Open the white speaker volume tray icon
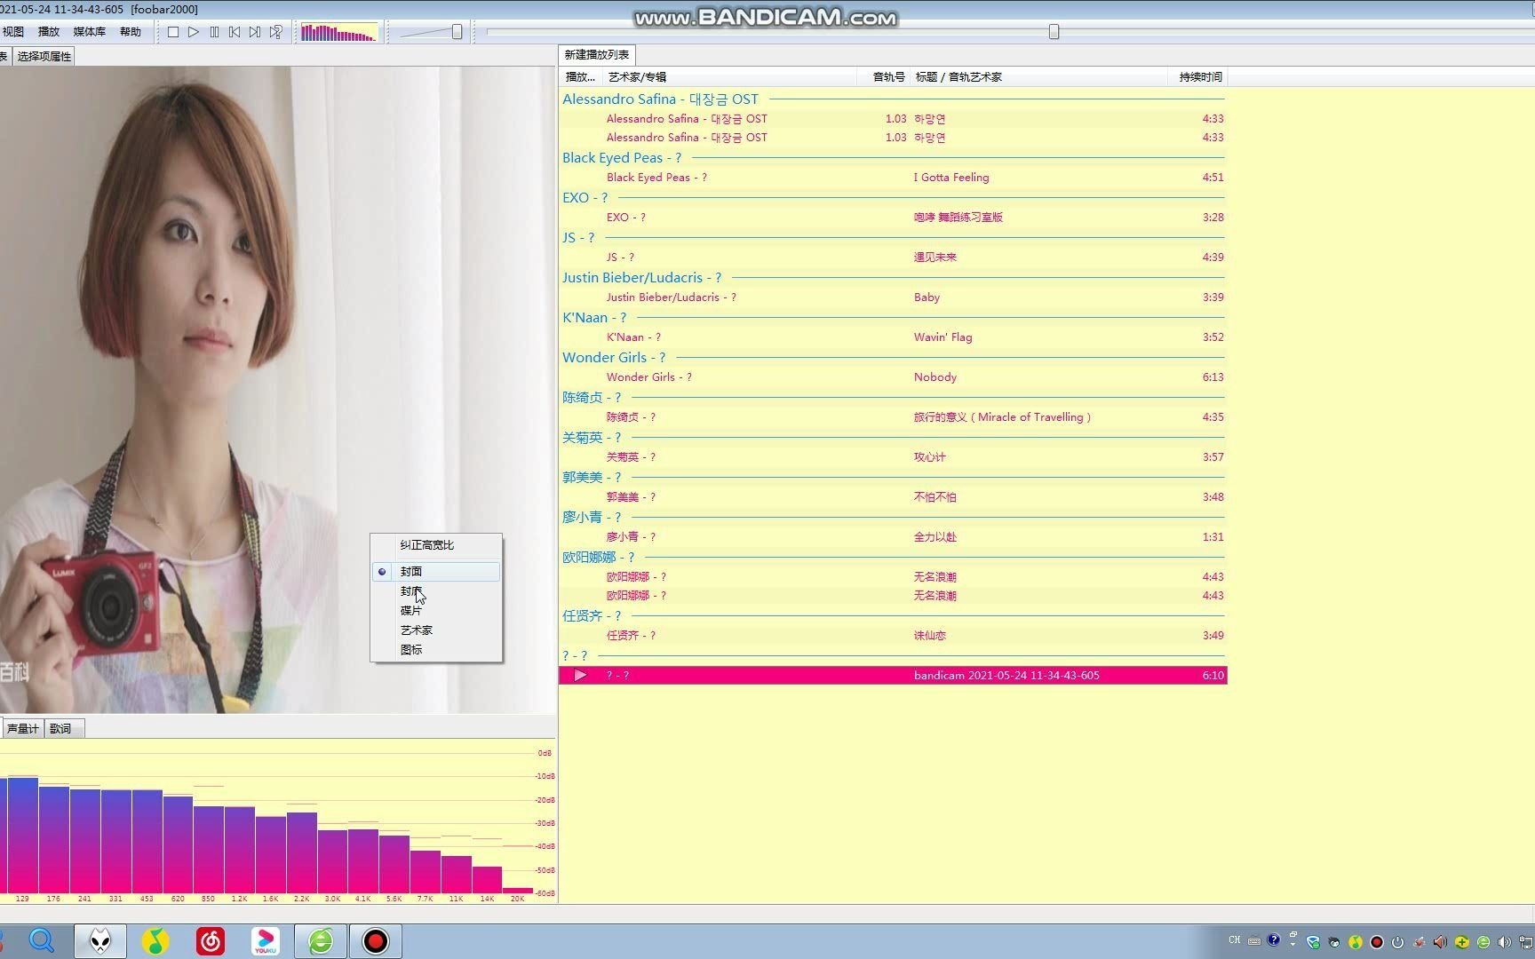1535x959 pixels. click(x=1504, y=942)
